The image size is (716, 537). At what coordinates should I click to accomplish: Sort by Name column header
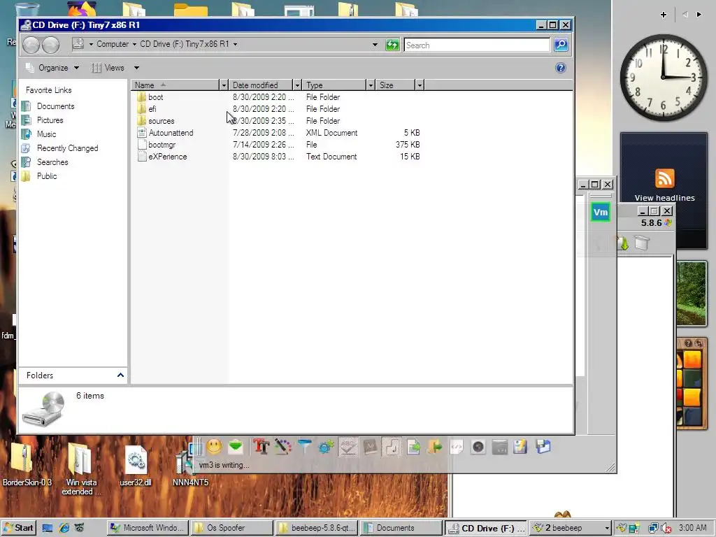(176, 85)
